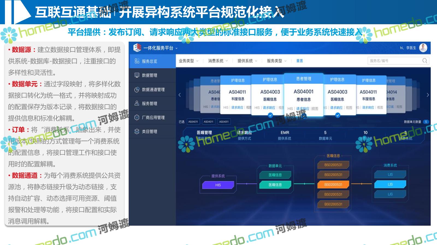Screen dimensions: 437x245
Task: Click the 消费系统 group label above LIS nodes
Action: 390,165
